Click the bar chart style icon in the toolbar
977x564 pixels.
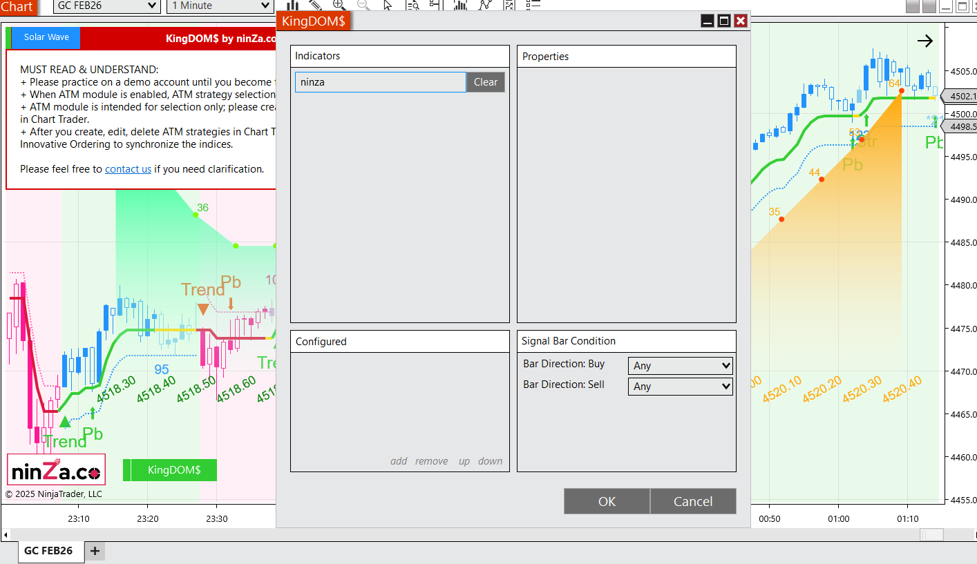(x=292, y=5)
